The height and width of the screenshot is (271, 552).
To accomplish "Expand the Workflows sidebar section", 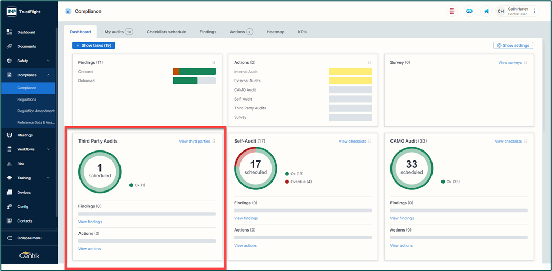I will 48,149.
